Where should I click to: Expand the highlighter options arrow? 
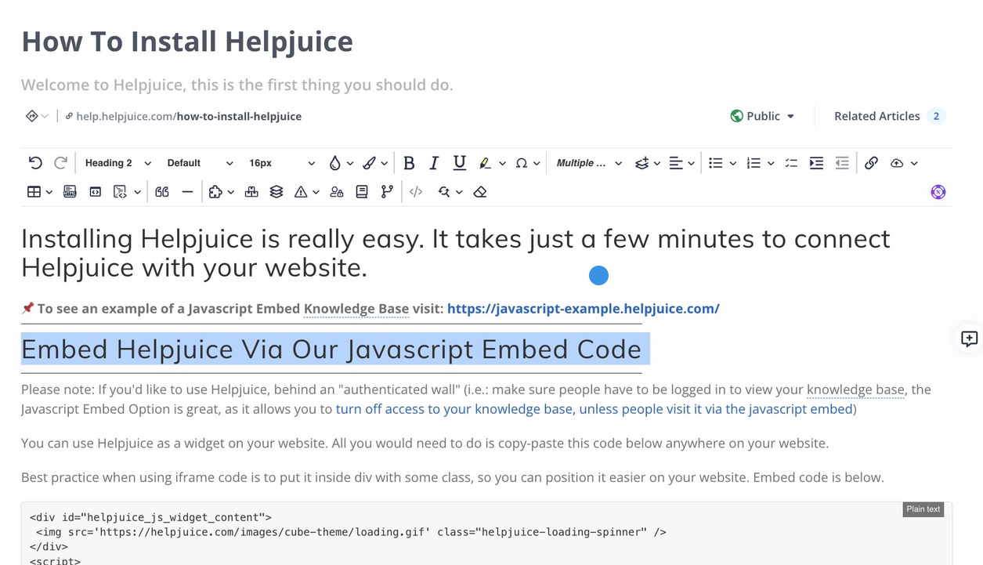[x=502, y=164]
